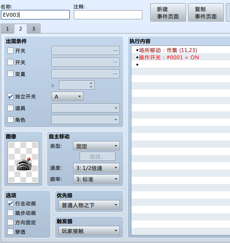Open the 独立开关 A dropdown

point(67,96)
